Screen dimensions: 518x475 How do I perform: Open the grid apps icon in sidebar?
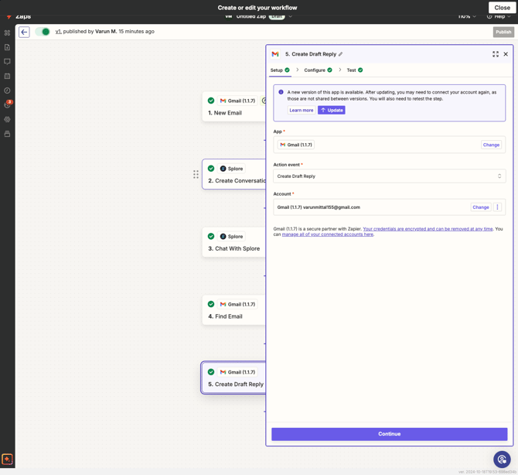pos(7,32)
